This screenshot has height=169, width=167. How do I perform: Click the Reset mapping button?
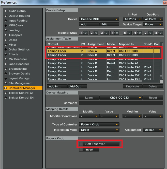point(153,98)
